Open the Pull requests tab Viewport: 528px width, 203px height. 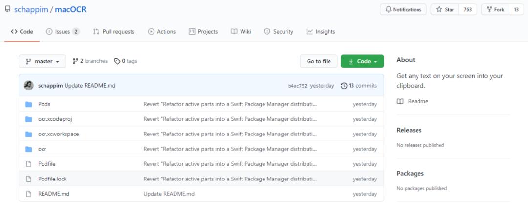click(x=113, y=32)
